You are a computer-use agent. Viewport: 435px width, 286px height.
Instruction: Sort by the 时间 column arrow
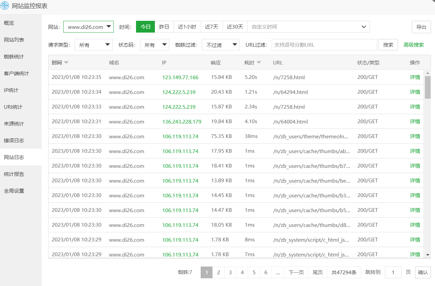point(66,62)
